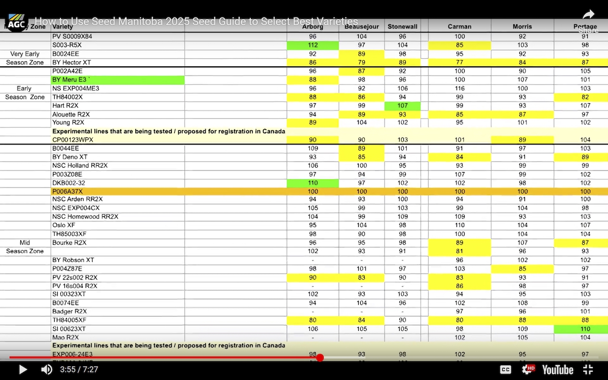The width and height of the screenshot is (608, 380).
Task: Click the Alouette R2X variety
Action: tap(71, 114)
